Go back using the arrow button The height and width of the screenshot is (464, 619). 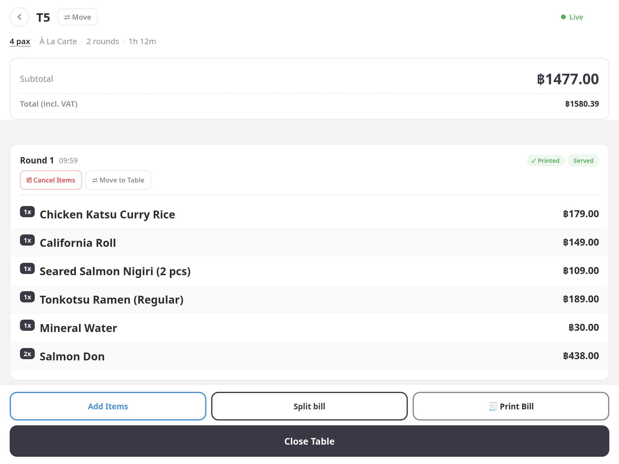(19, 17)
